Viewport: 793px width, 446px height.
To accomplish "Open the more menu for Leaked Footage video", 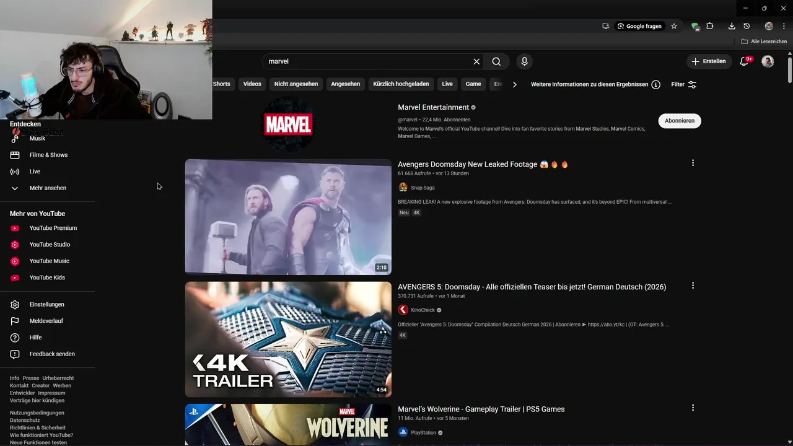I will pyautogui.click(x=693, y=163).
